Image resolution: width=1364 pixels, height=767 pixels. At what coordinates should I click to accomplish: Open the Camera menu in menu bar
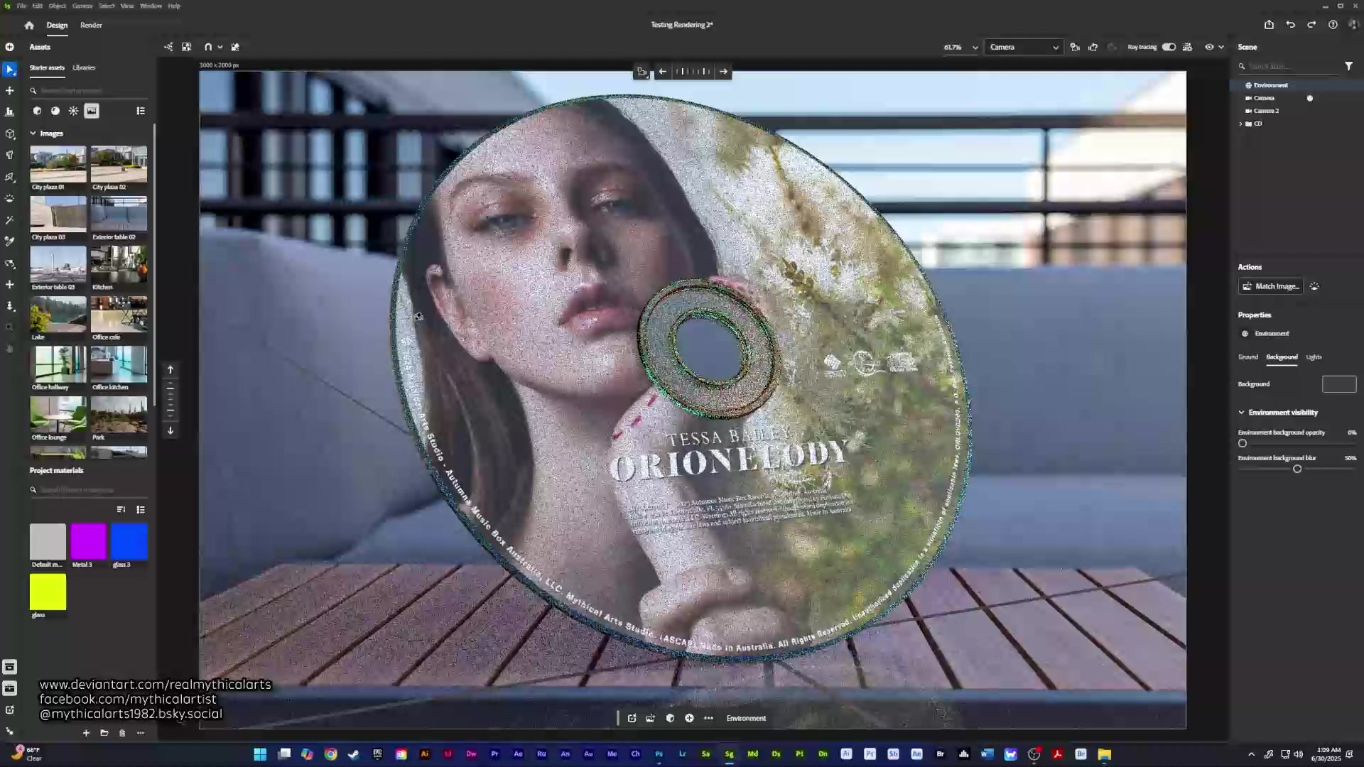(82, 6)
